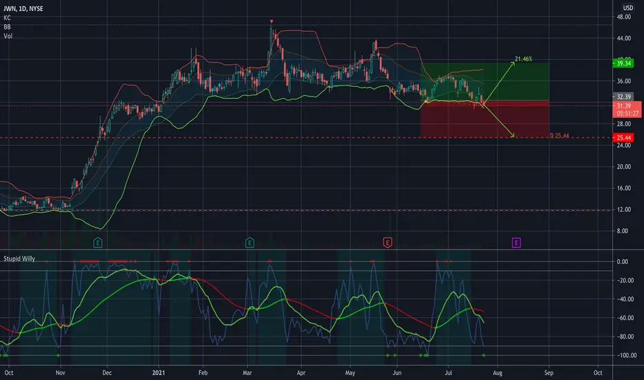The width and height of the screenshot is (644, 380).
Task: Click the 05:51:27 countdown timer
Action: pyautogui.click(x=627, y=113)
